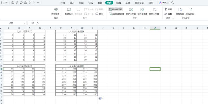
Task: Click the Undo arrow icon
Action: (x=29, y=3)
